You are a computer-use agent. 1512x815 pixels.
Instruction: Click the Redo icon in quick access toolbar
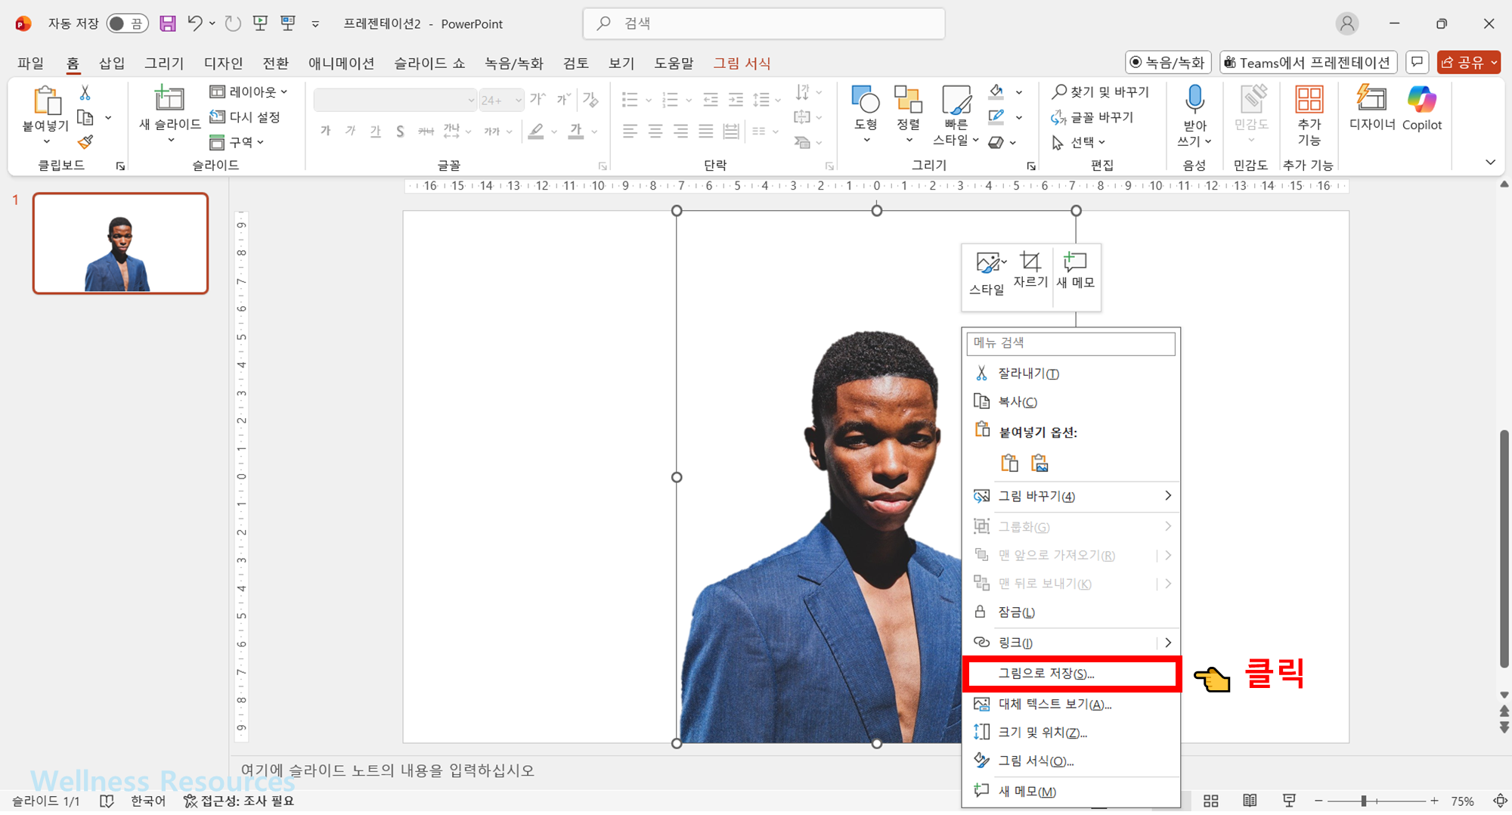(234, 23)
